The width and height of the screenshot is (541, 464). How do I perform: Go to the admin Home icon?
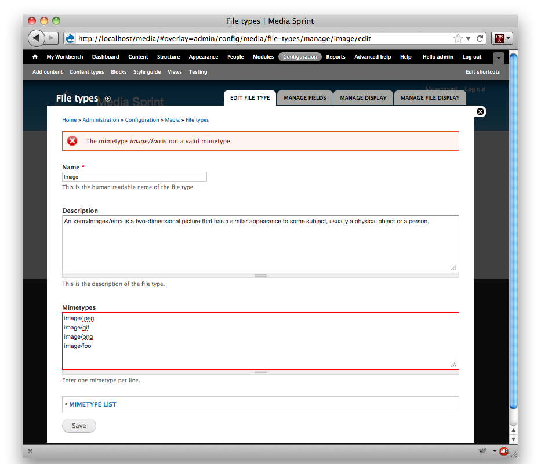point(35,57)
